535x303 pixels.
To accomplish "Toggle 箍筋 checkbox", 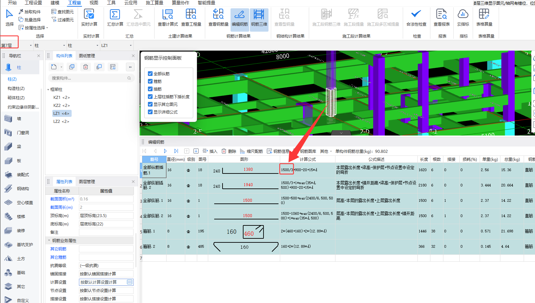I will [x=150, y=81].
